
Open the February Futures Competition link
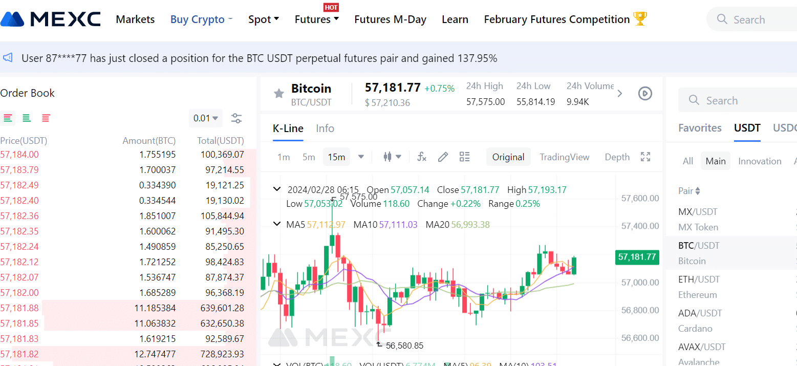click(x=565, y=19)
